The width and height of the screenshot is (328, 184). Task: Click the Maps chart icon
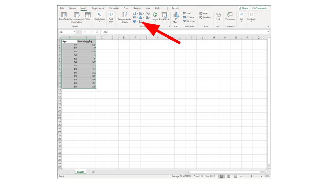(155, 16)
